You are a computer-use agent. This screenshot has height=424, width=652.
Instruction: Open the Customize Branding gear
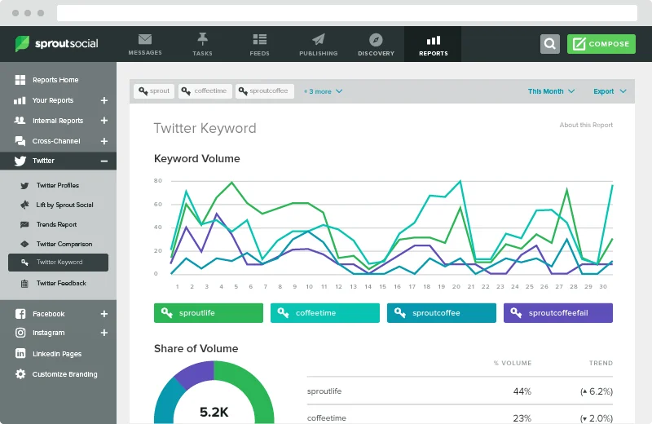[x=20, y=374]
